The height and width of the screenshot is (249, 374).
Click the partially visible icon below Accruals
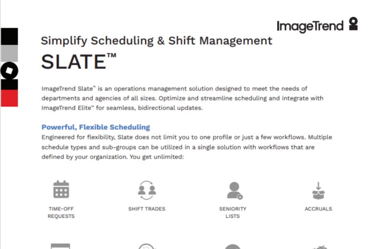click(318, 247)
